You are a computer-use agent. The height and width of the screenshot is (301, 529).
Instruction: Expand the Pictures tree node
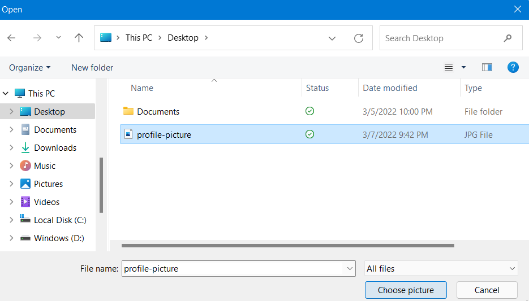click(x=11, y=184)
